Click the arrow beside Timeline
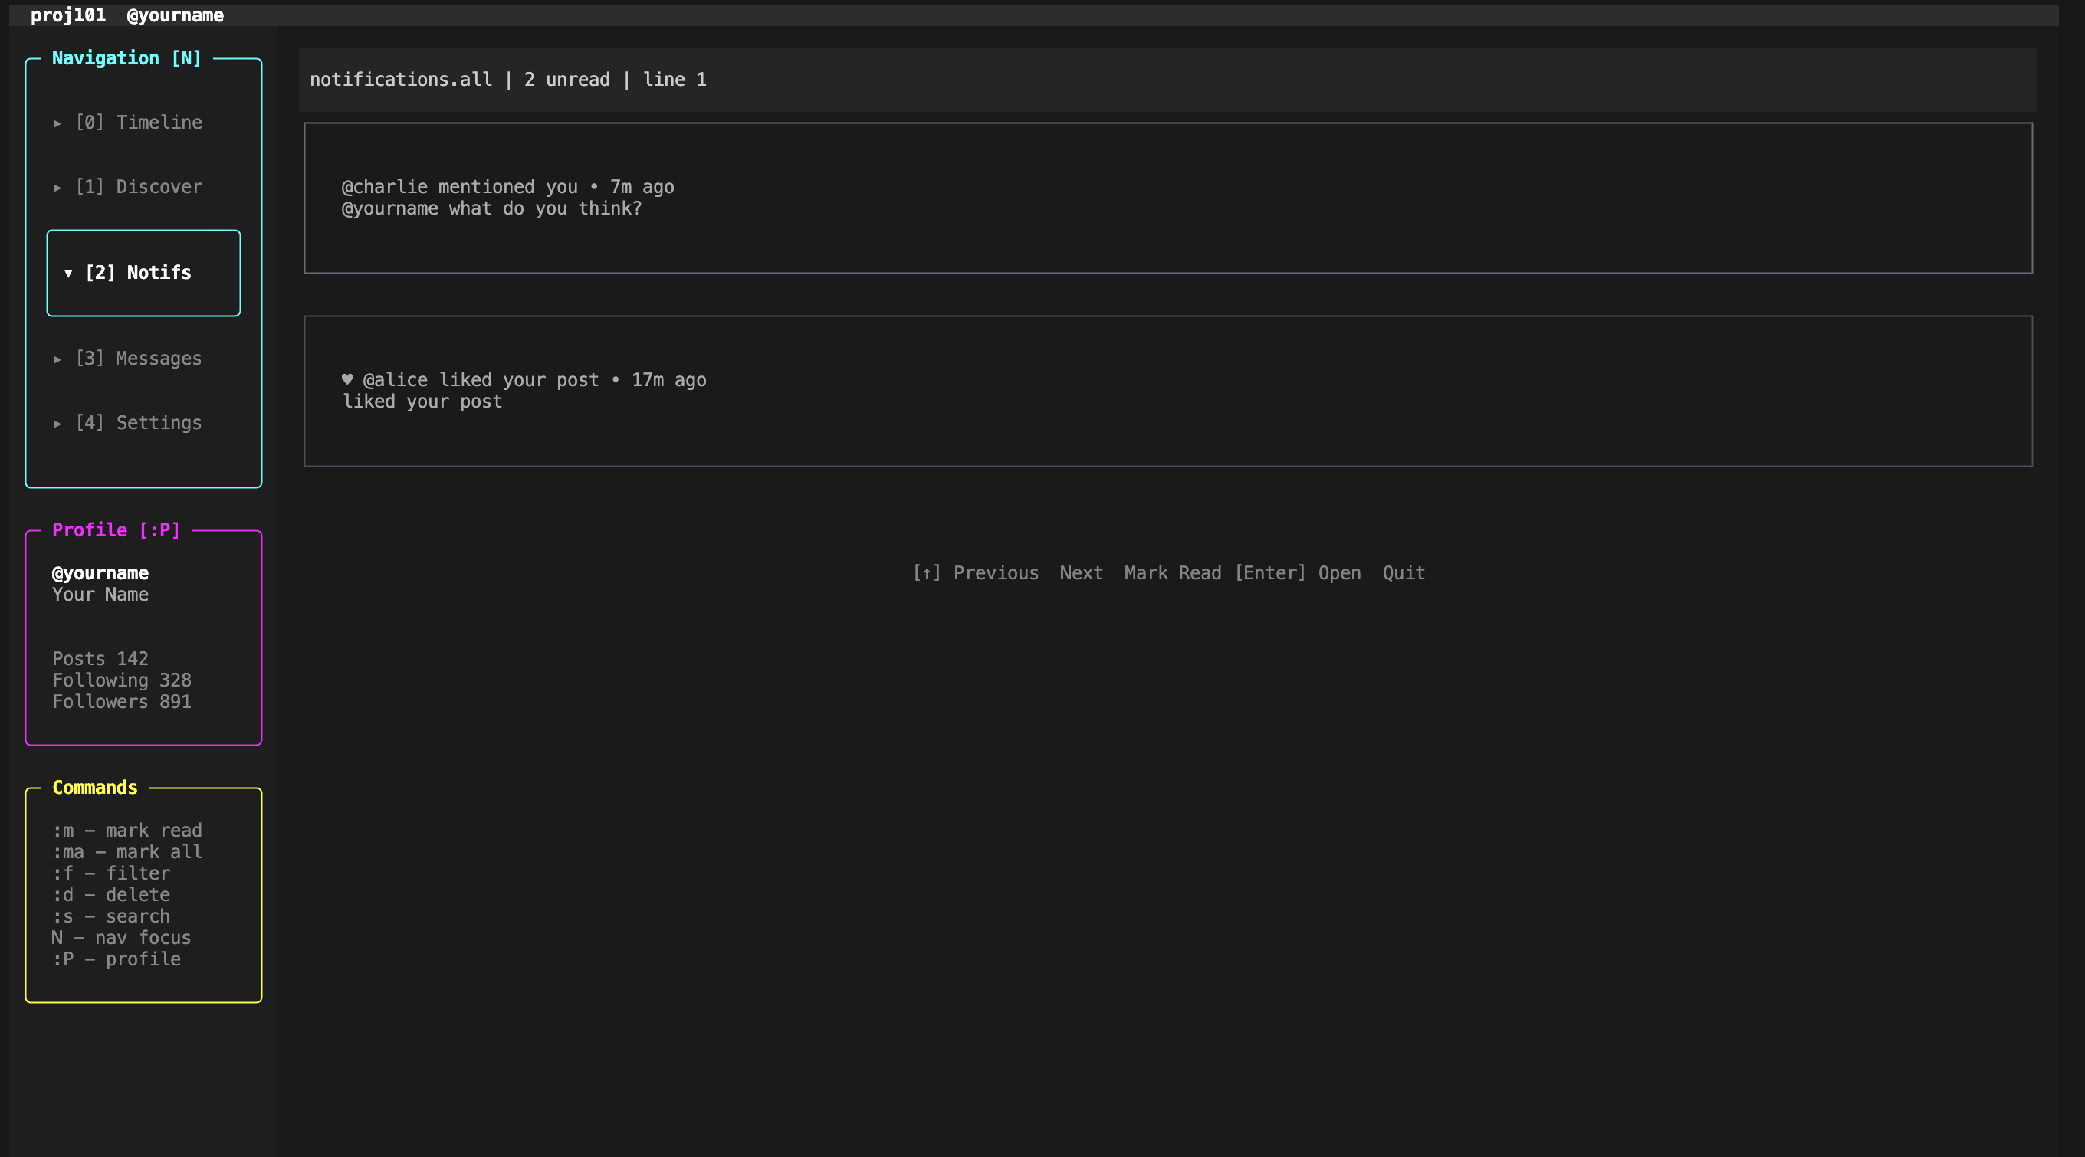Screen dimensions: 2085x1157 (x=57, y=123)
